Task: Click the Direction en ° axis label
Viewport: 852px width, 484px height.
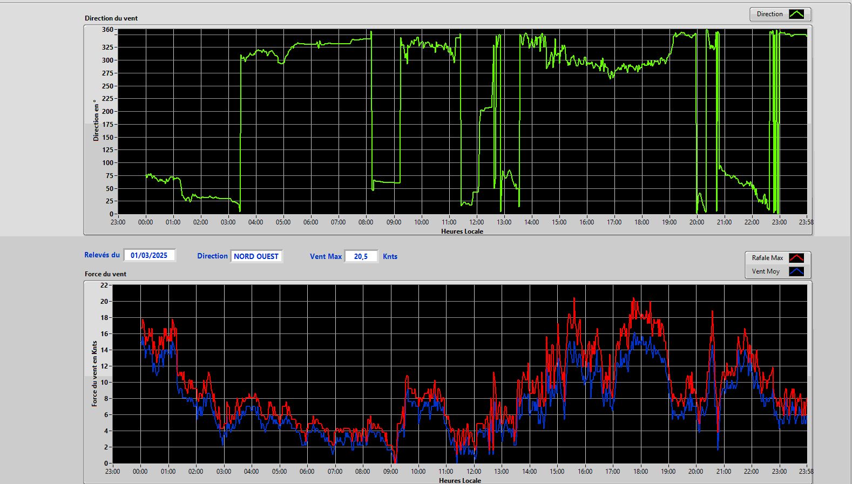Action: pyautogui.click(x=96, y=120)
